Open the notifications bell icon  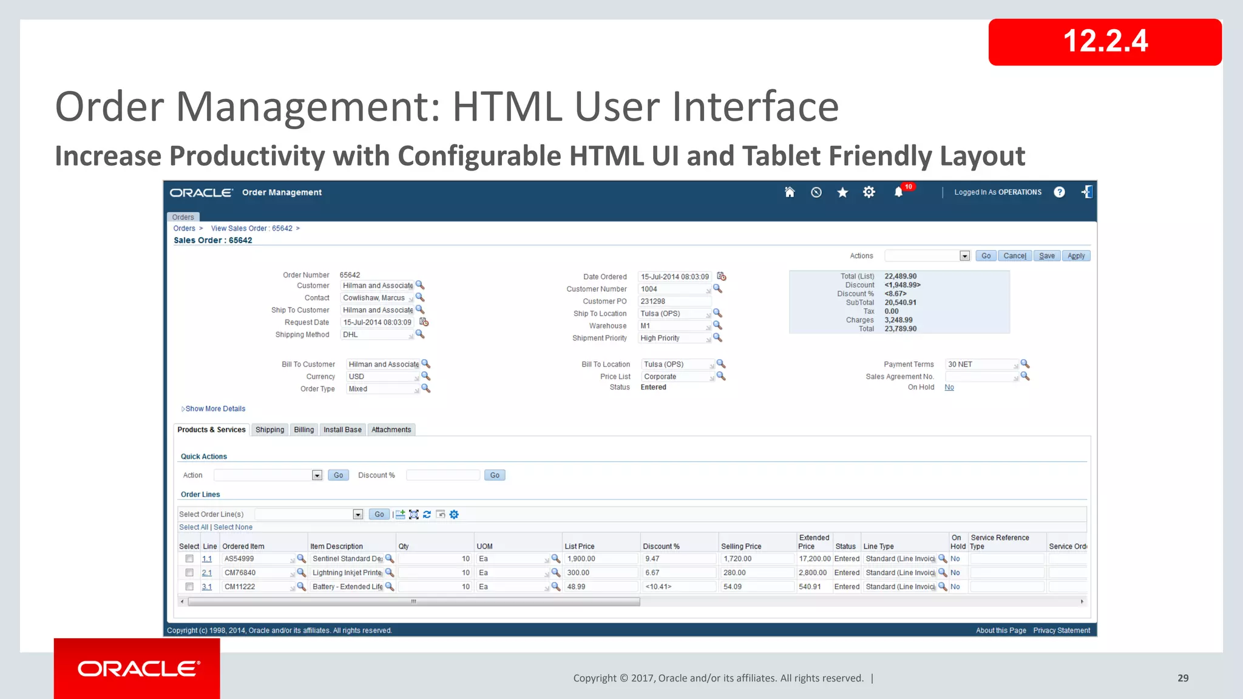898,192
